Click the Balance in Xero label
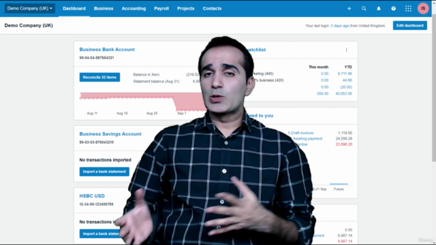This screenshot has height=245, width=436. [146, 75]
